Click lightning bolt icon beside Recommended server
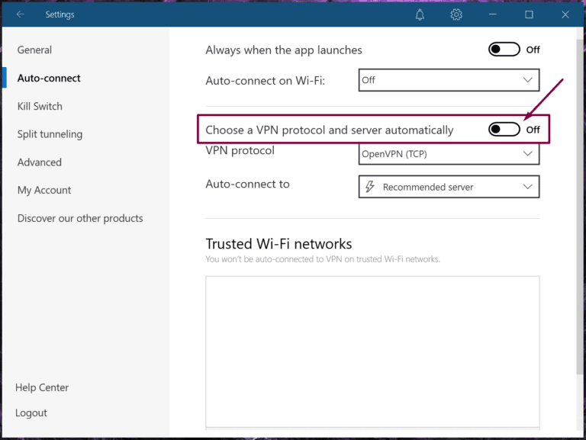Viewport: 586px width, 440px height. click(x=370, y=187)
